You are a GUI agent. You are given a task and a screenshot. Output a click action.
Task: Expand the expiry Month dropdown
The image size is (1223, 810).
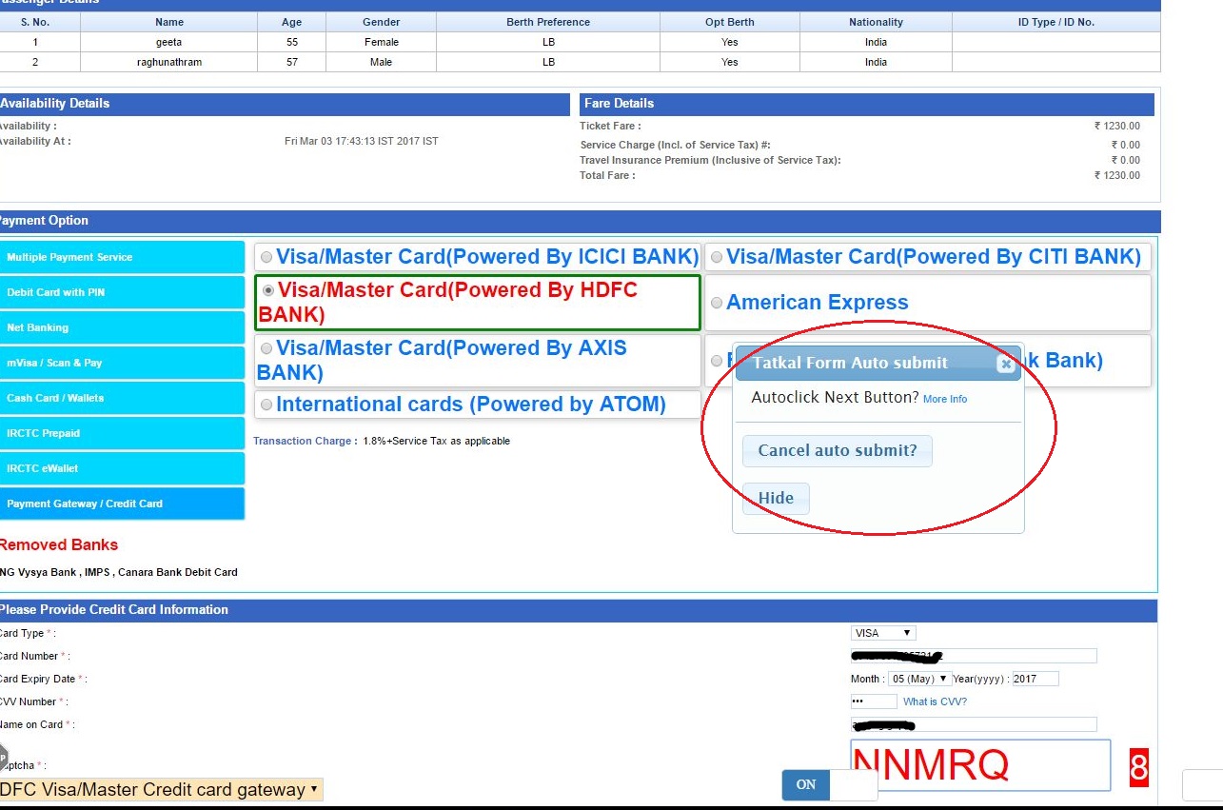(x=919, y=679)
